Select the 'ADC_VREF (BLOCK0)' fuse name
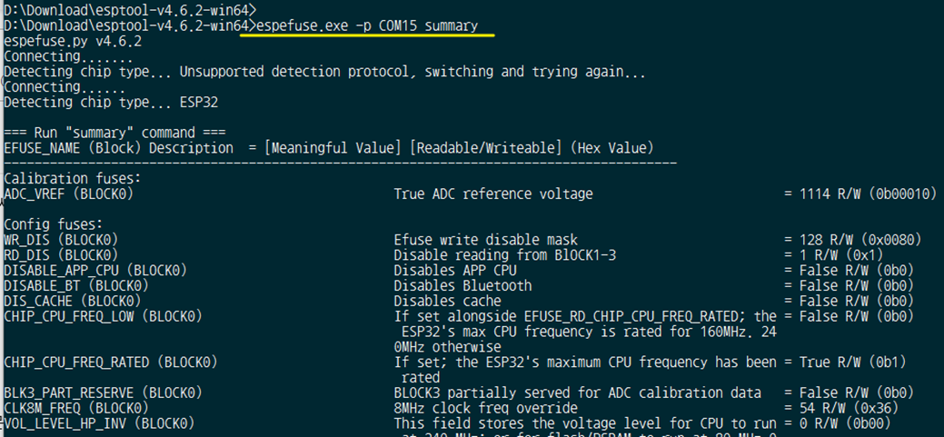This screenshot has height=437, width=944. click(x=68, y=194)
